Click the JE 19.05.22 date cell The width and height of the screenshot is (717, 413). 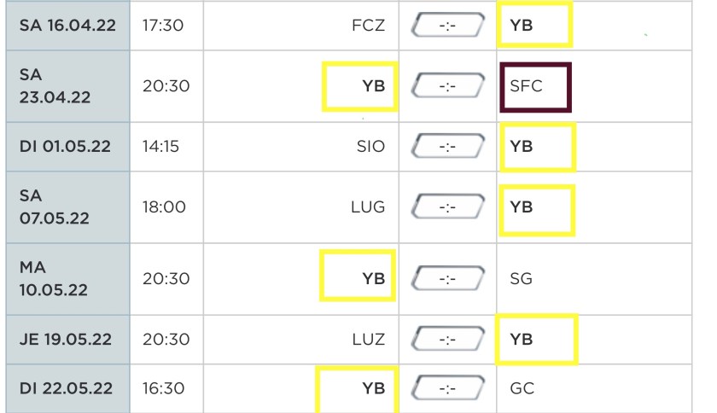coord(65,339)
